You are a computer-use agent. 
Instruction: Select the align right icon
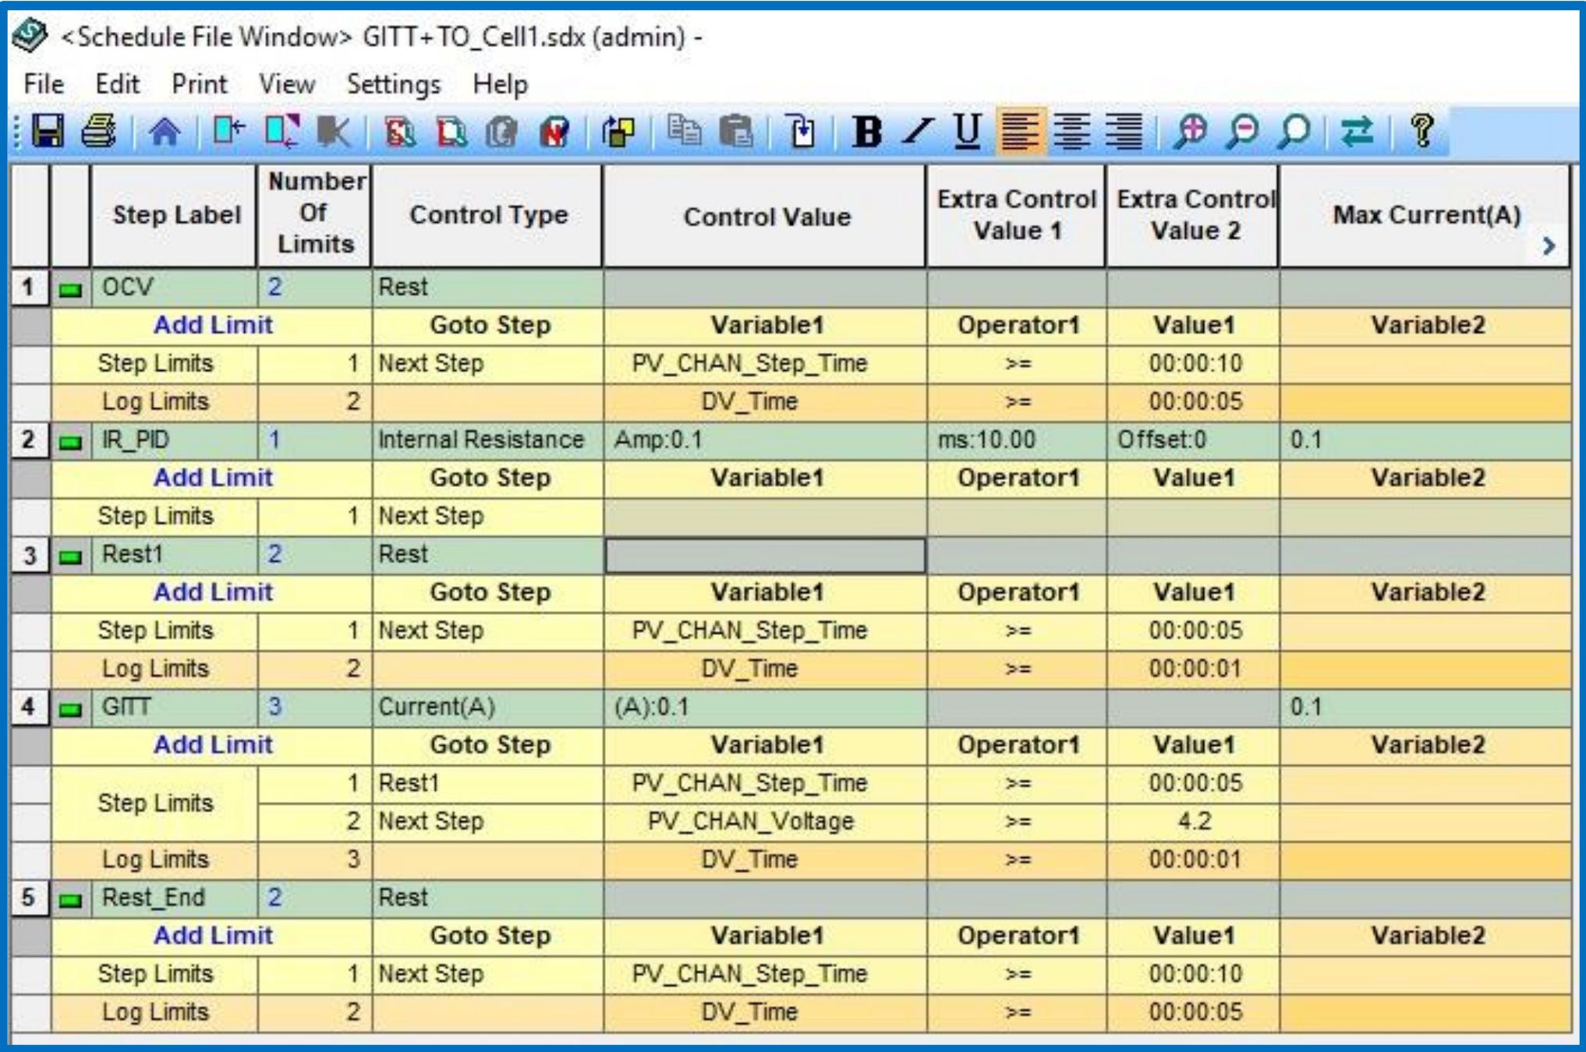pyautogui.click(x=1124, y=131)
